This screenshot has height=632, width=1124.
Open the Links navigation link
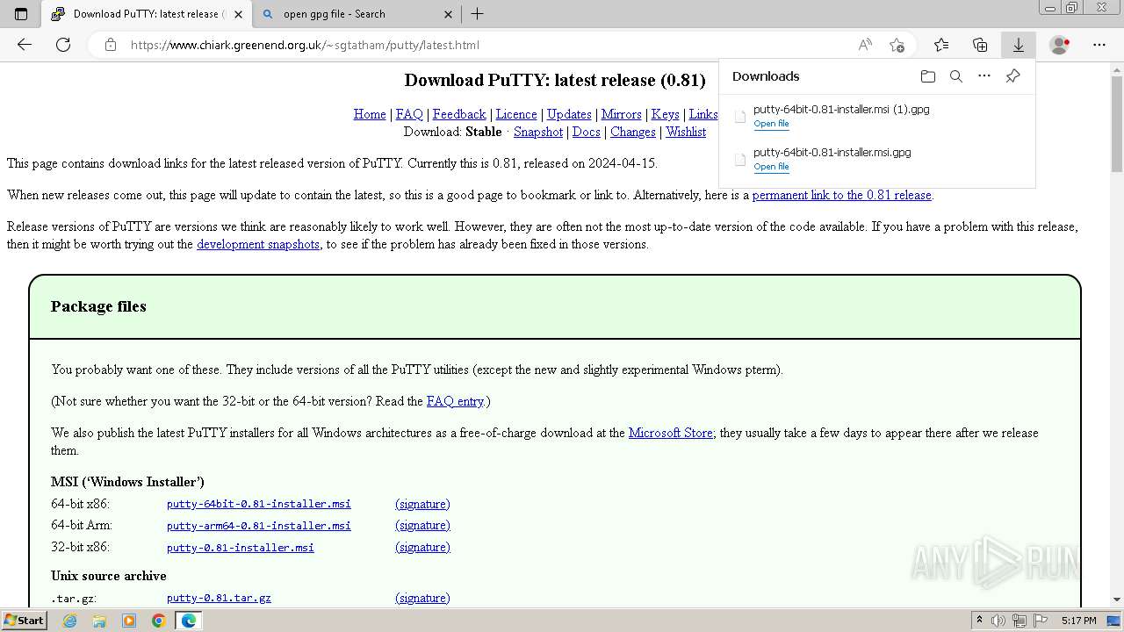point(703,114)
